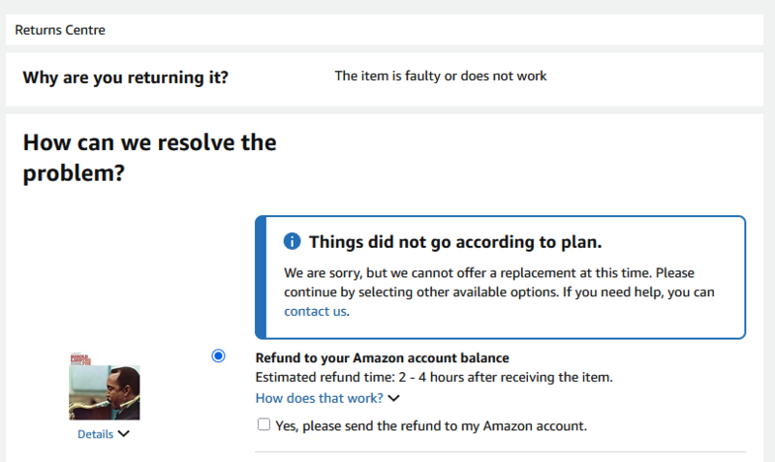
Task: Click the 'Yes, please send the refund' label text
Action: coord(432,425)
